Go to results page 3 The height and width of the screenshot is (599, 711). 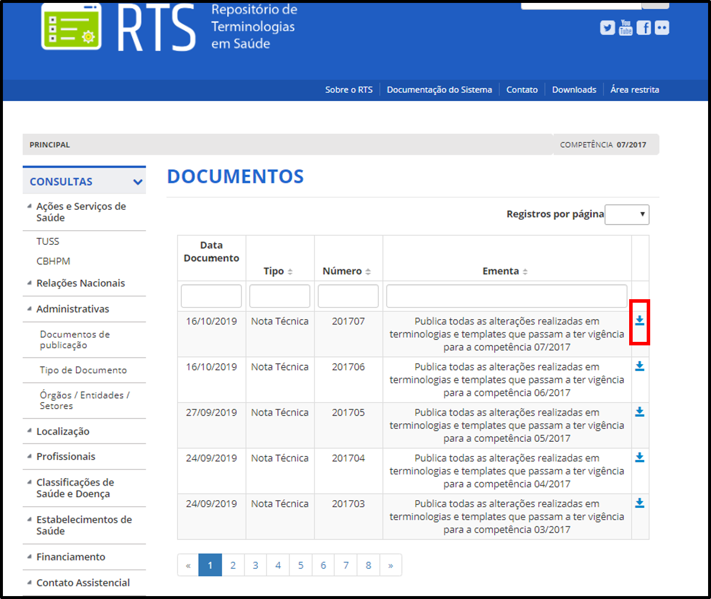click(x=255, y=565)
